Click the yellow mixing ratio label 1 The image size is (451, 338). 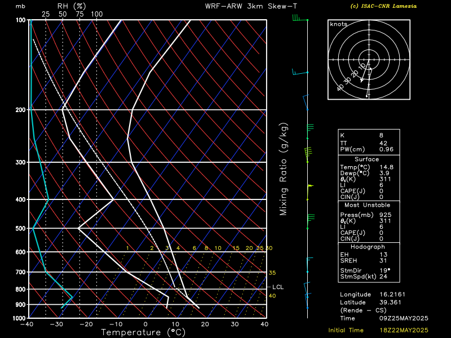point(127,248)
